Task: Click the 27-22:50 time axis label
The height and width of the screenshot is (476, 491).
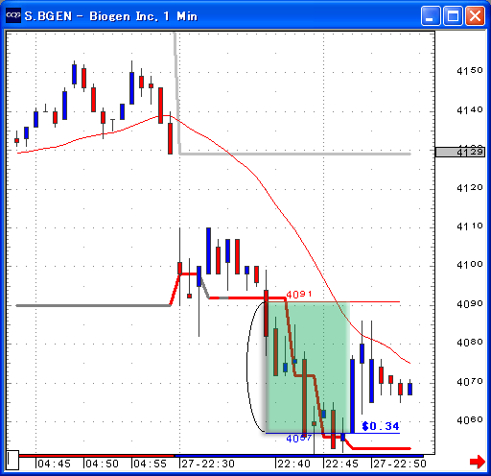Action: pos(400,464)
